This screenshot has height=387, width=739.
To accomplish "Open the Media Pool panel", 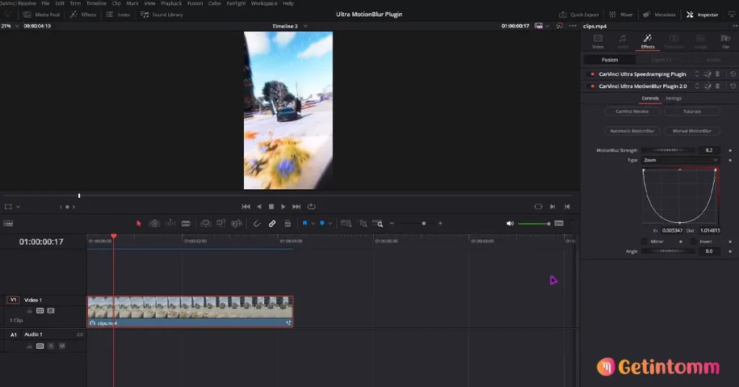I will 41,14.
